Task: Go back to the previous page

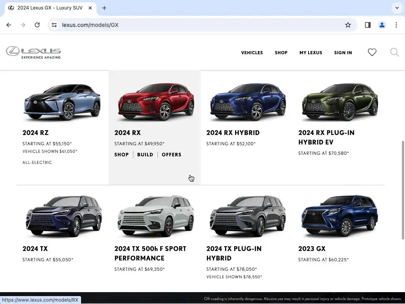Action: tap(9, 25)
